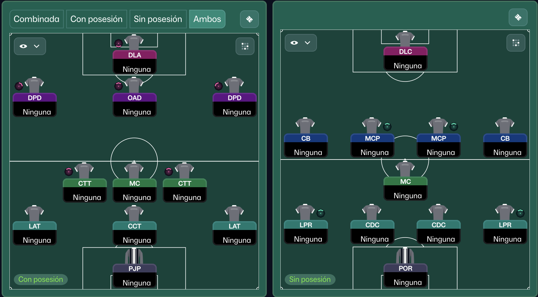Click the pink role badge beside DLA
Image resolution: width=538 pixels, height=297 pixels.
(118, 43)
